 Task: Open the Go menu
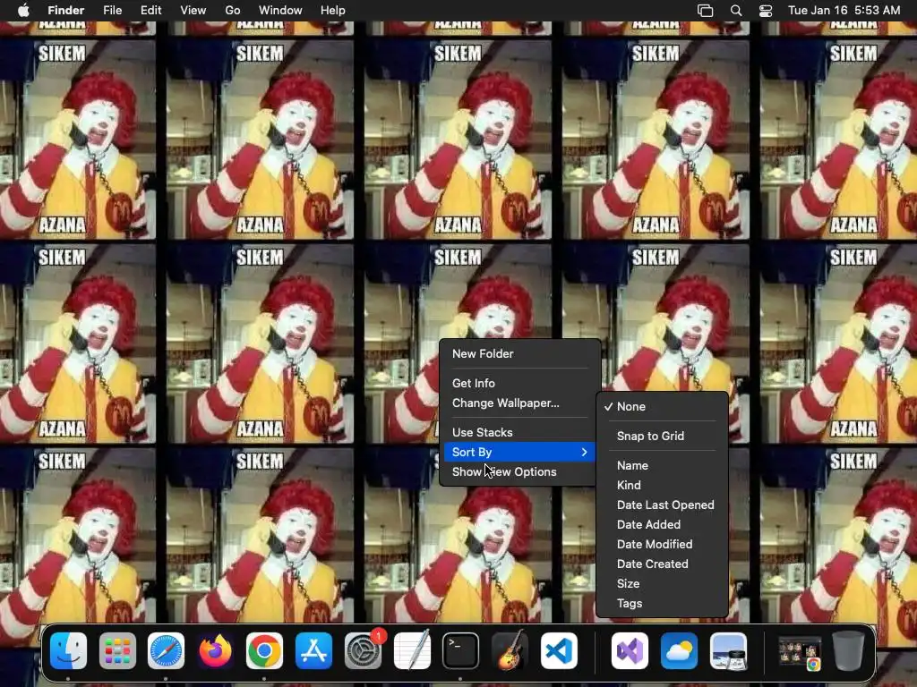click(x=233, y=11)
